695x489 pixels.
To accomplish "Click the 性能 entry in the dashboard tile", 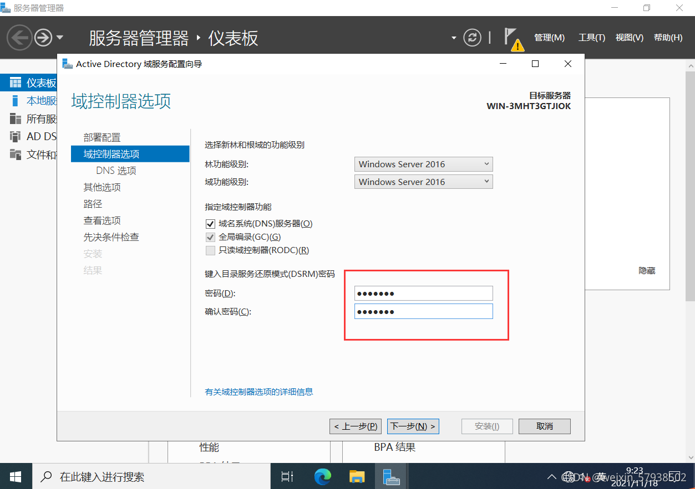I will point(210,447).
